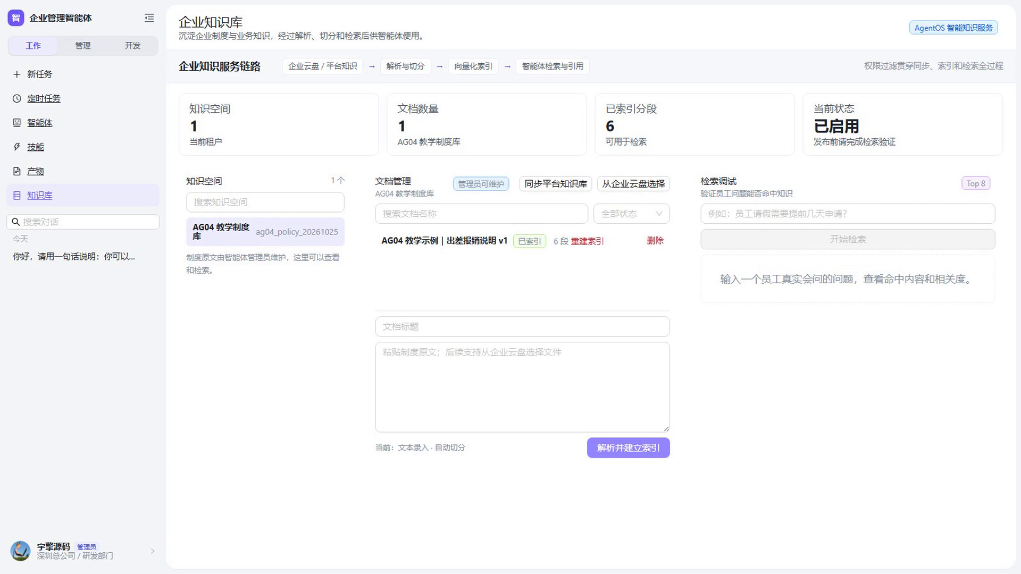Screen dimensions: 1021x574
Task: Click the plus icon for 新任务
Action: pyautogui.click(x=17, y=74)
